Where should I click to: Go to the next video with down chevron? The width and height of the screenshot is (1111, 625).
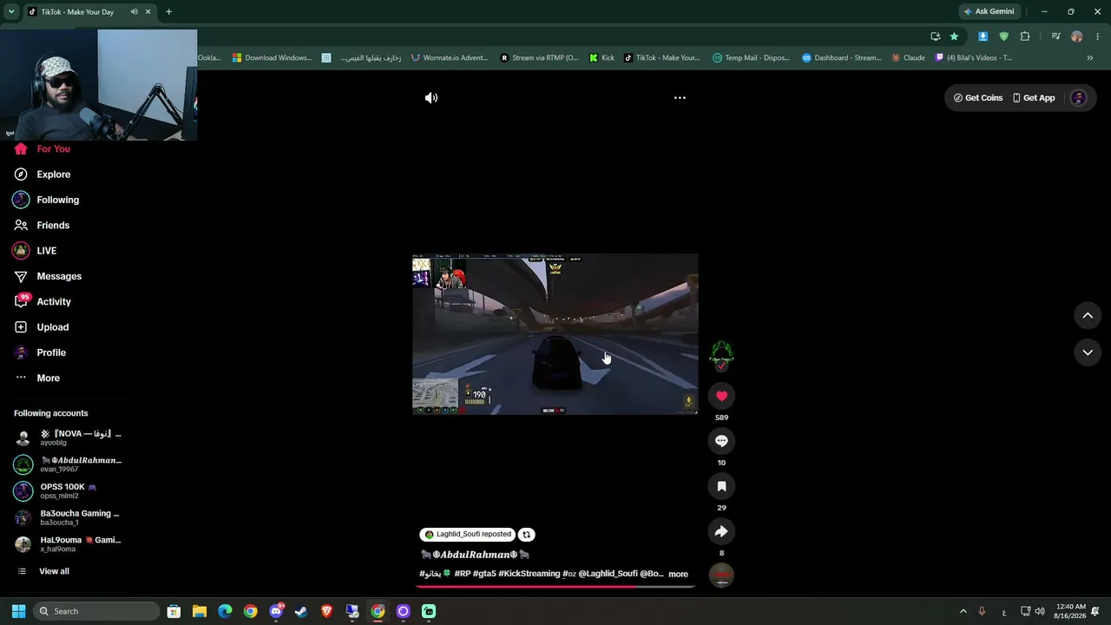[1088, 352]
